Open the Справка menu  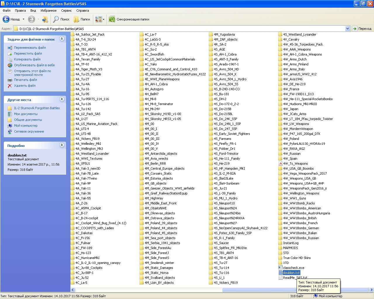[83, 11]
